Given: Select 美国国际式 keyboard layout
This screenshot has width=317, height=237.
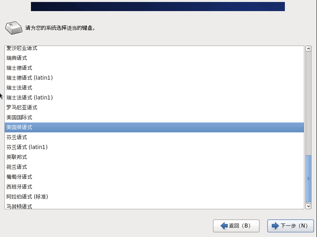Looking at the screenshot, I should [154, 117].
